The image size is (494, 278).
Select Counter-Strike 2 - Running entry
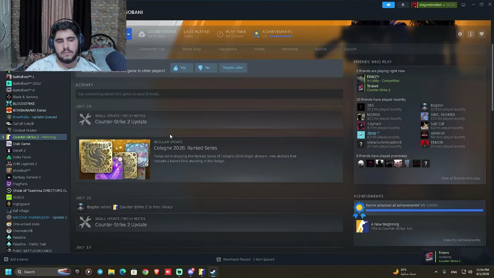point(34,137)
